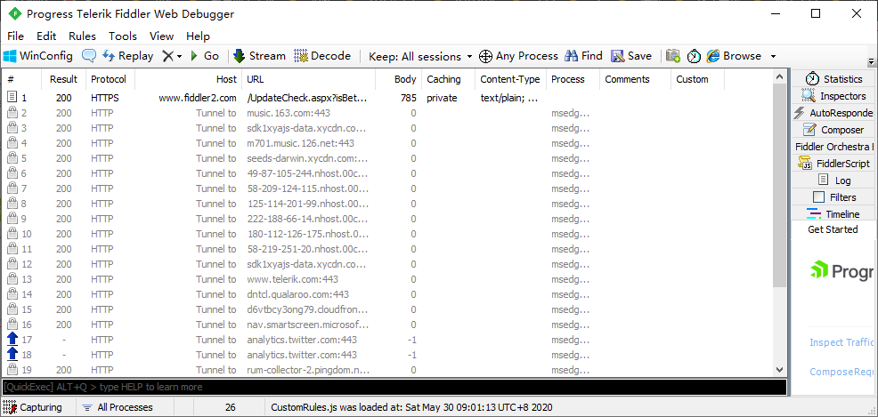Open the Remove sessions X dropdown

(172, 56)
